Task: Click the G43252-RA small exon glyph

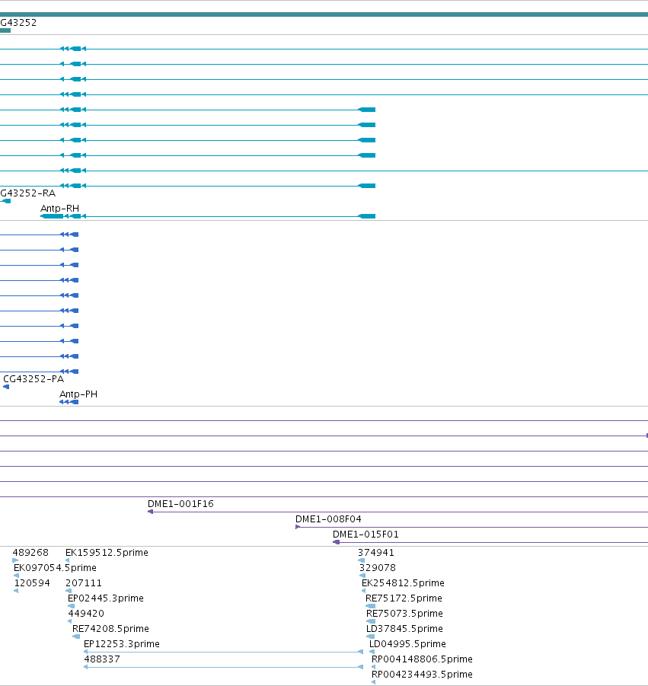Action: [5, 201]
